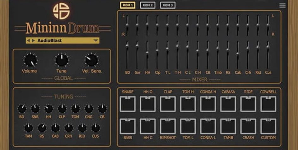Click the Vel. Sens. knob
The image size is (298, 150).
(92, 60)
